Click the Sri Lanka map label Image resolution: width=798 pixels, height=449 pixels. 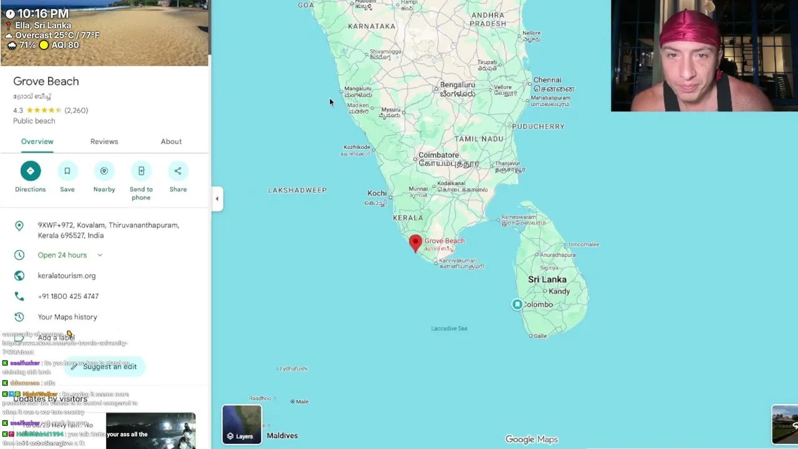[x=547, y=279]
